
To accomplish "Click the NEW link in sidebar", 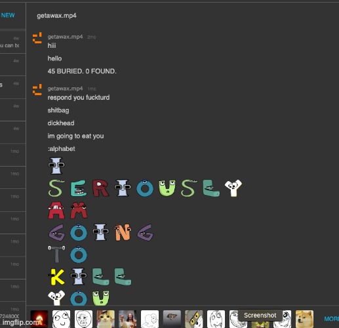I will click(x=8, y=15).
